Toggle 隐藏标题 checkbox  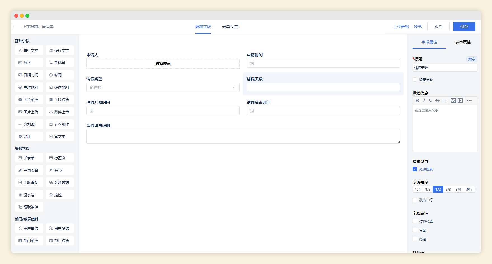415,80
